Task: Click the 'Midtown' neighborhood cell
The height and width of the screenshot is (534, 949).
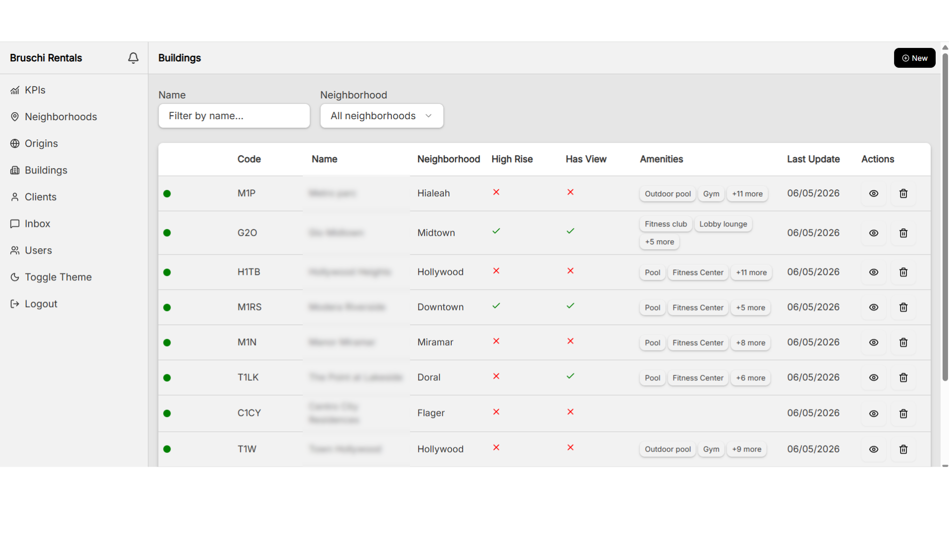Action: (436, 233)
